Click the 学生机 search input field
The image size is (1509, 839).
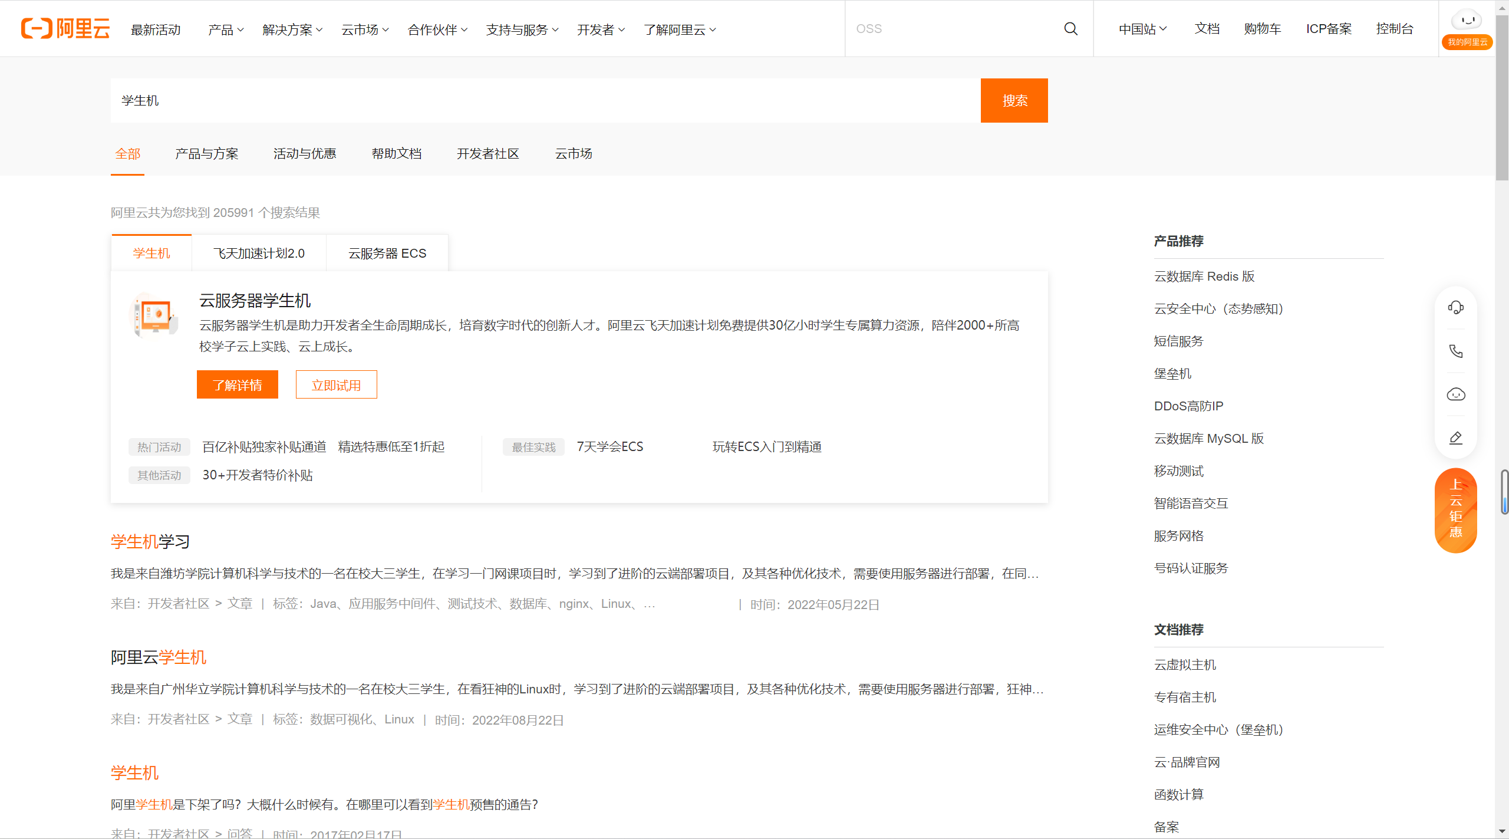(x=545, y=101)
